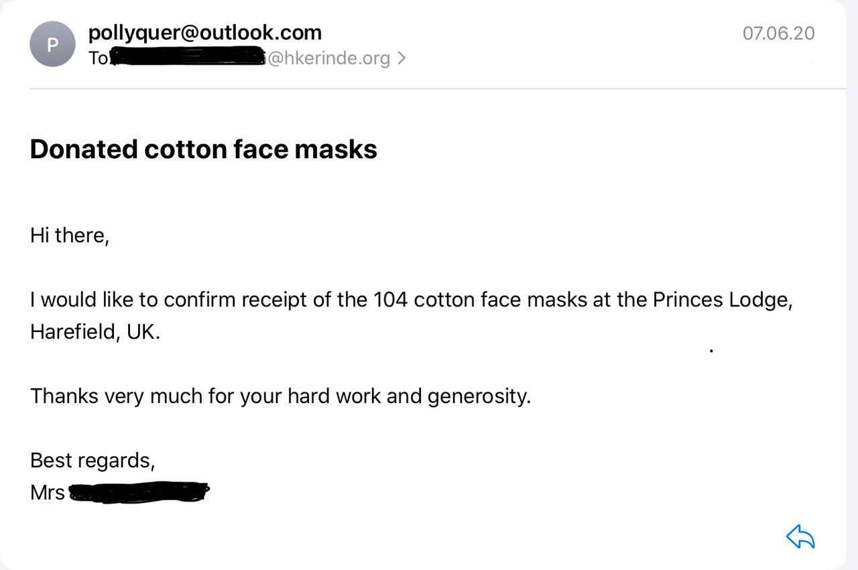Image resolution: width=858 pixels, height=570 pixels.
Task: Tap the "To" label in header
Action: coord(97,58)
